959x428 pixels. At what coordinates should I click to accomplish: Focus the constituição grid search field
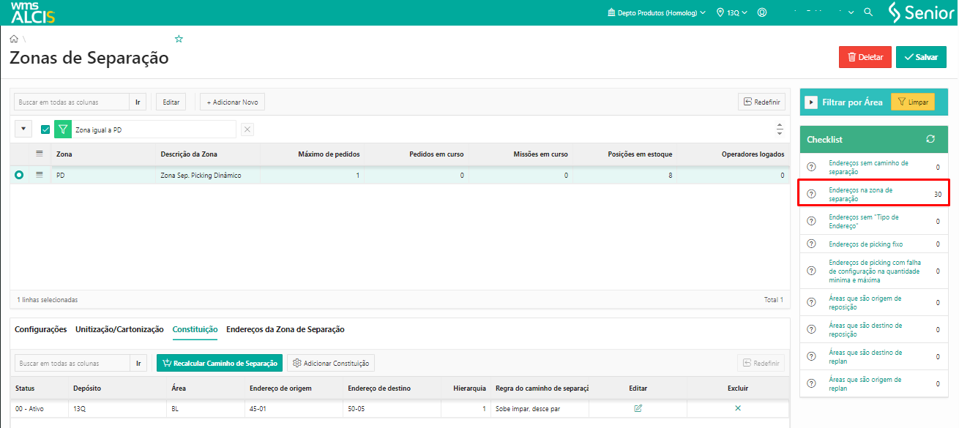click(72, 363)
